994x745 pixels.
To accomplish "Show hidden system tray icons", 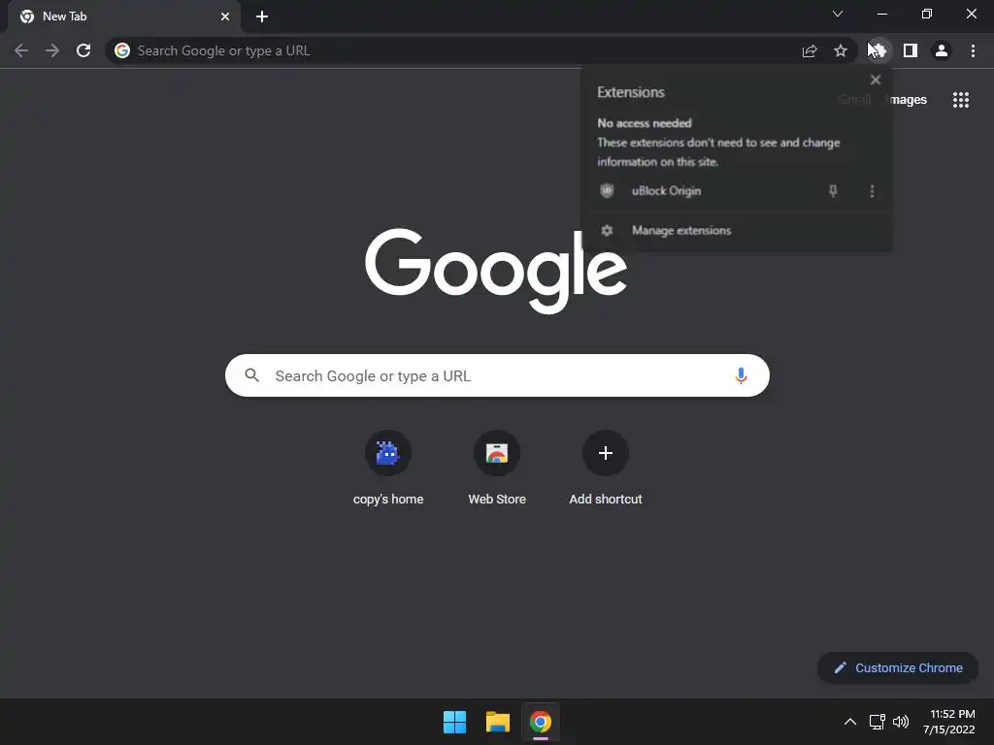I will tap(850, 722).
